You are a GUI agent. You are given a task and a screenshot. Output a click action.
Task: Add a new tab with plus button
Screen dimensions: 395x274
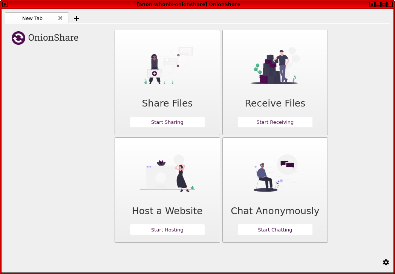(77, 18)
